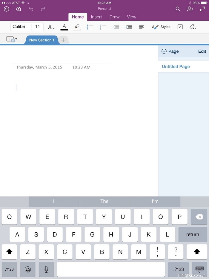Choose the "I'm" keyboard suggestion

155,202
